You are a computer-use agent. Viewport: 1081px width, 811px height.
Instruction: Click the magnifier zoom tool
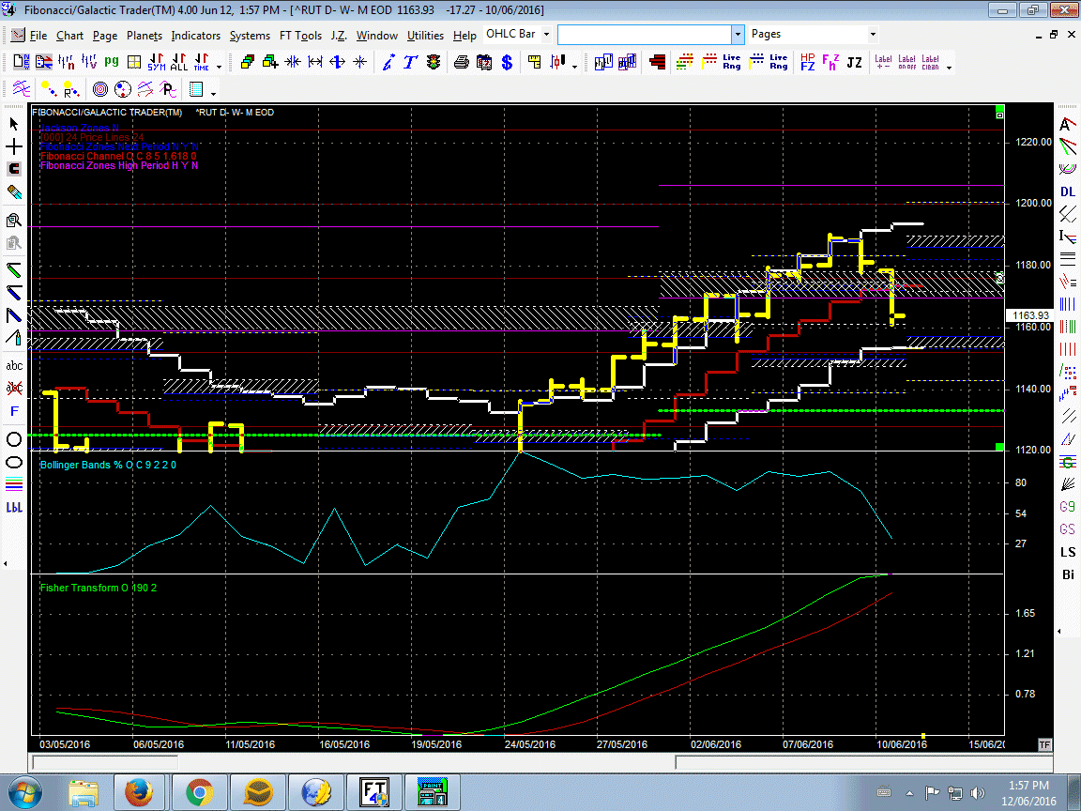[x=14, y=221]
